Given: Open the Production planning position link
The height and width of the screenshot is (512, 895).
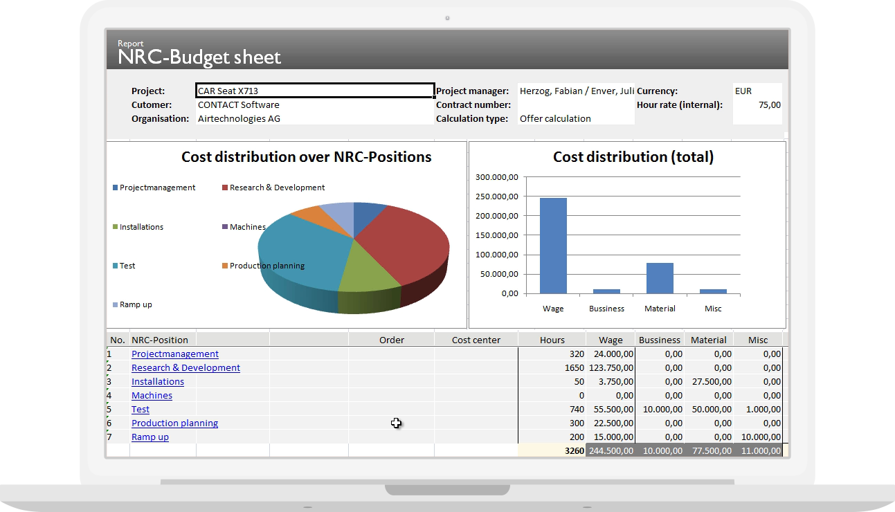Looking at the screenshot, I should point(174,423).
